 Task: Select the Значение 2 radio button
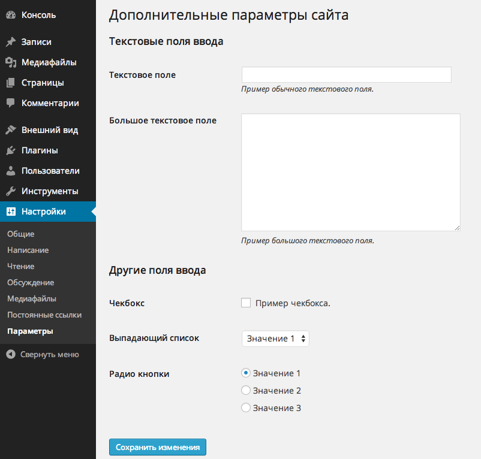point(246,390)
